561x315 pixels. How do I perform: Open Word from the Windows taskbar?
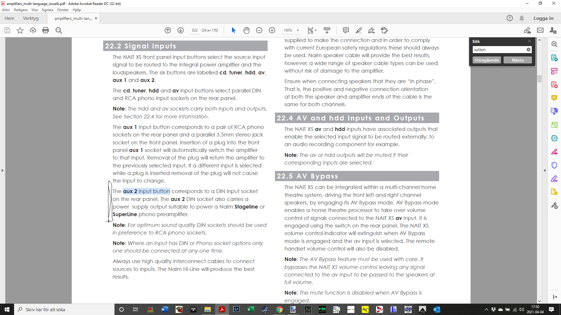pyautogui.click(x=165, y=309)
